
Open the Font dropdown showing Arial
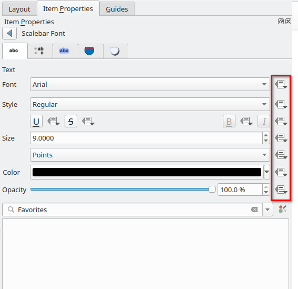coord(150,84)
